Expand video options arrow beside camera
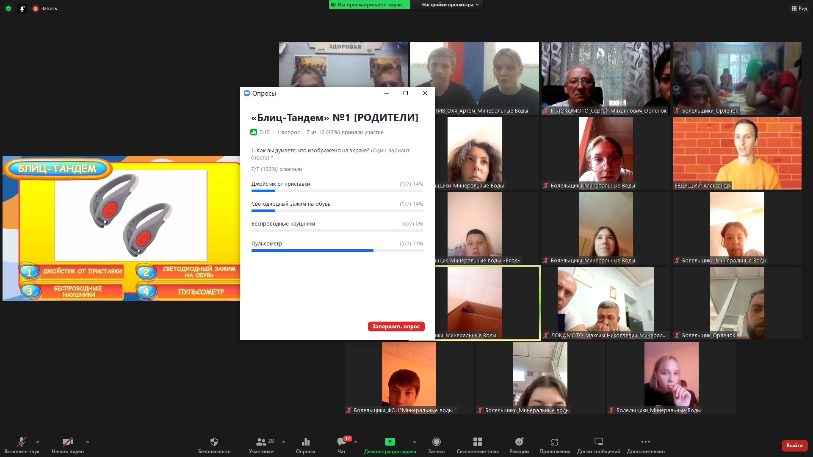The height and width of the screenshot is (457, 813). tap(88, 442)
